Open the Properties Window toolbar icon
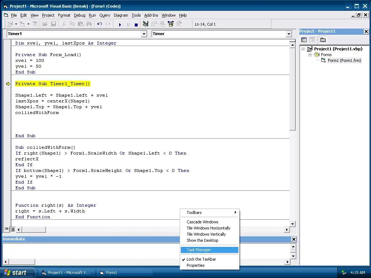 coord(154,24)
